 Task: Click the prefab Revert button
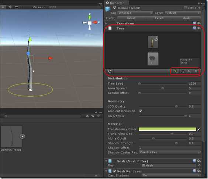[x=159, y=18]
